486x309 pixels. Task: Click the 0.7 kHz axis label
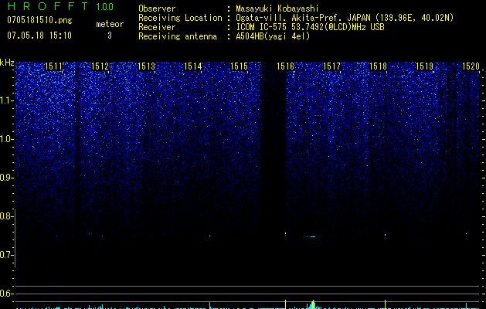coord(5,255)
